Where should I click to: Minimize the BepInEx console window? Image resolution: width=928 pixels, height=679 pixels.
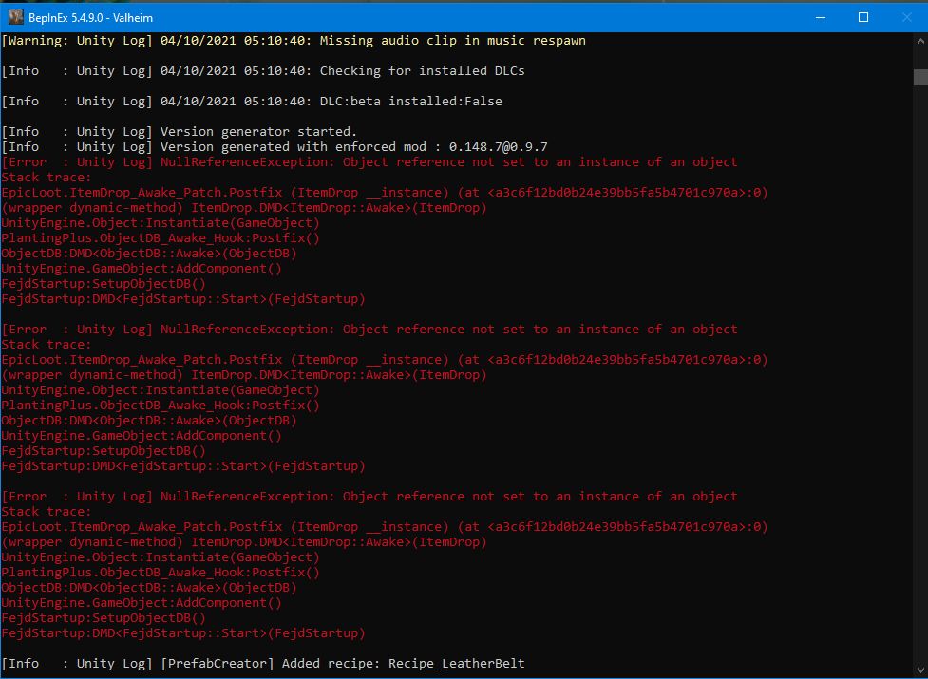pos(821,17)
